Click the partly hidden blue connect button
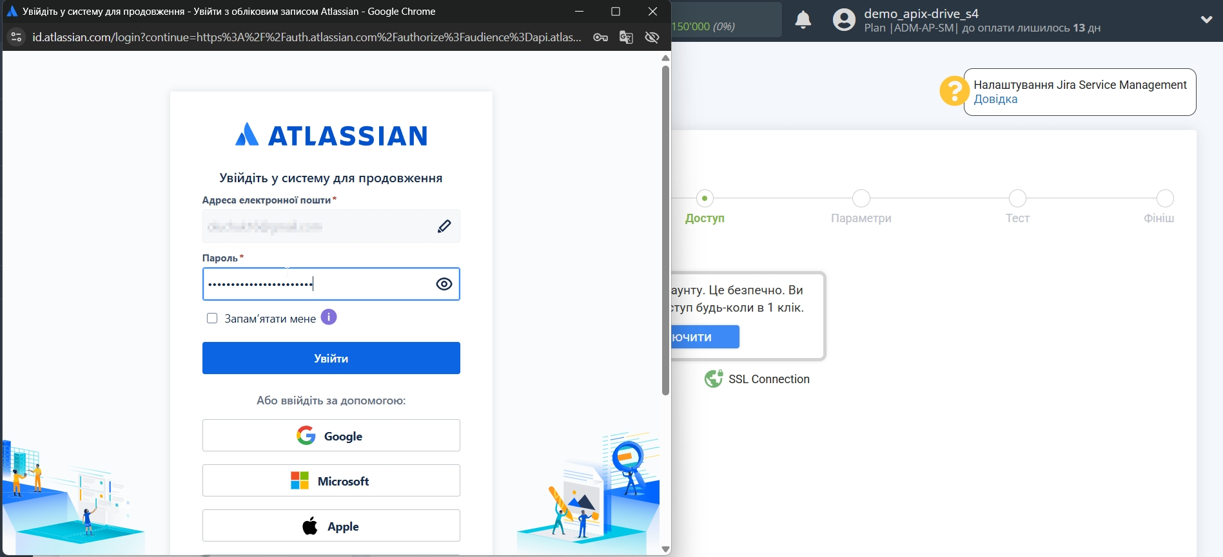 [x=705, y=337]
